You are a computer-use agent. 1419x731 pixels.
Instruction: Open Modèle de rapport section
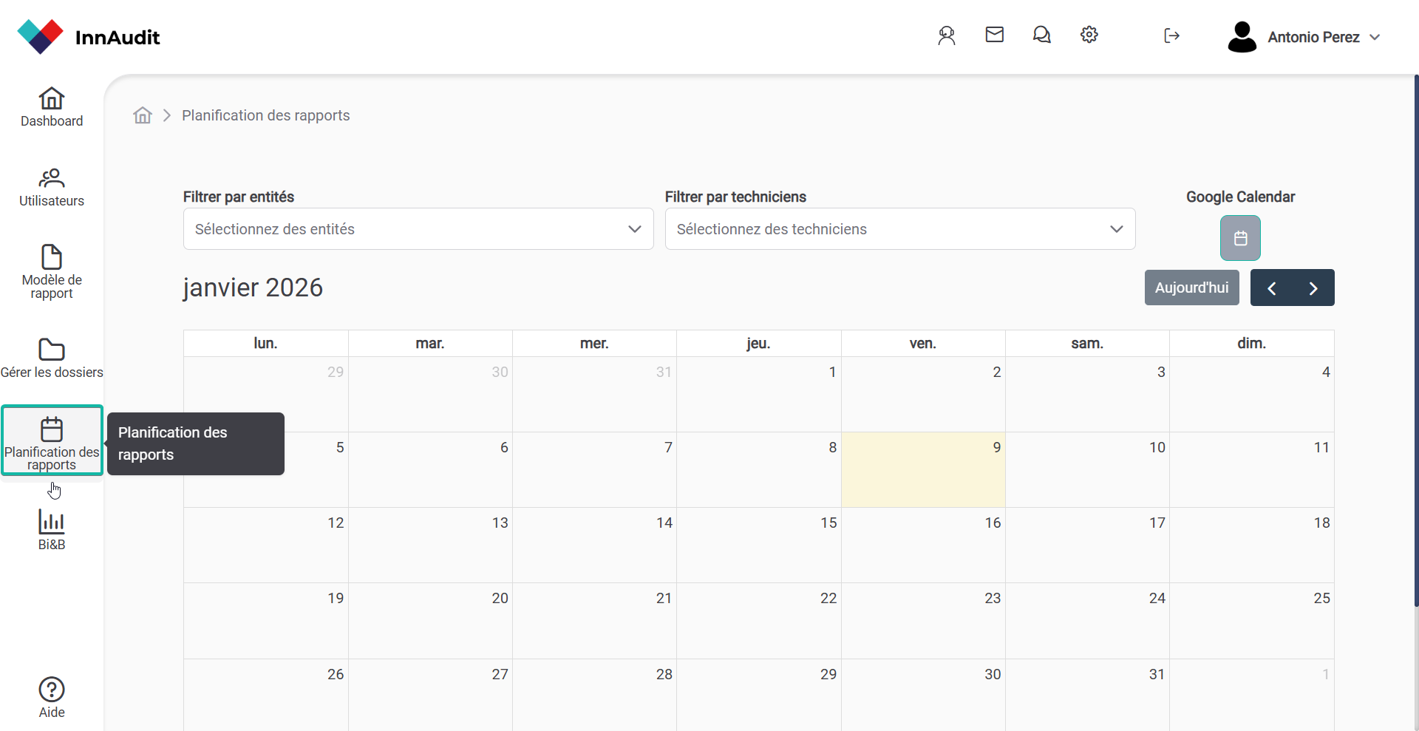[x=52, y=271]
